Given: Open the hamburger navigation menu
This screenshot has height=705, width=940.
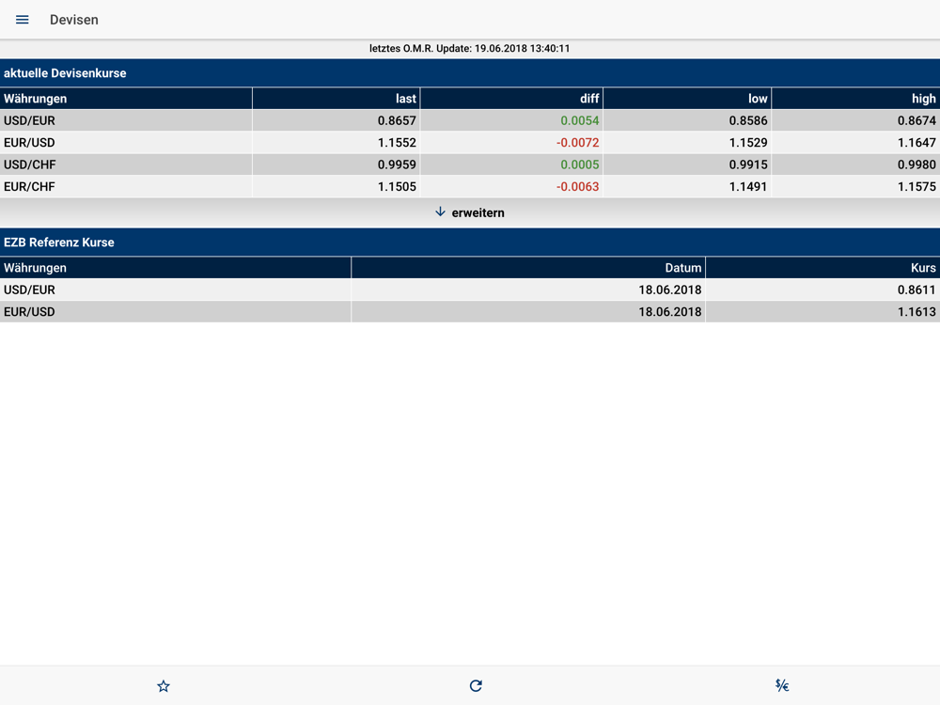Looking at the screenshot, I should pyautogui.click(x=23, y=20).
